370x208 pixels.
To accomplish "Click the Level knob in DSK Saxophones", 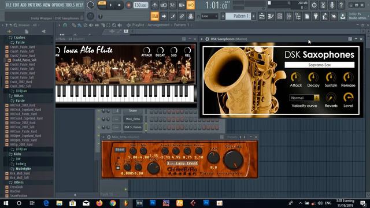I will [348, 97].
